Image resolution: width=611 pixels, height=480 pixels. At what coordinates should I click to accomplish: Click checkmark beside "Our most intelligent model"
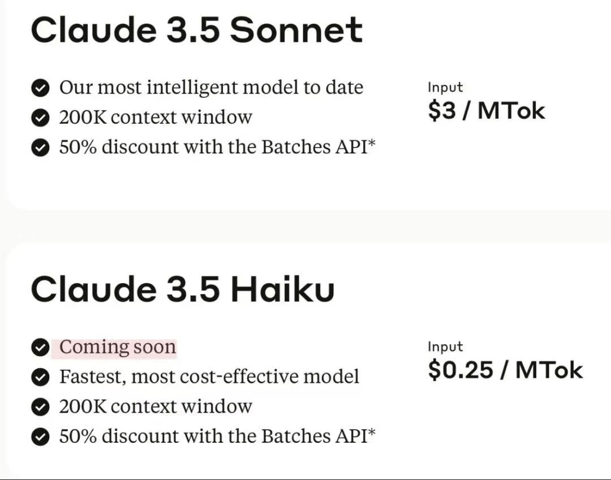click(40, 88)
